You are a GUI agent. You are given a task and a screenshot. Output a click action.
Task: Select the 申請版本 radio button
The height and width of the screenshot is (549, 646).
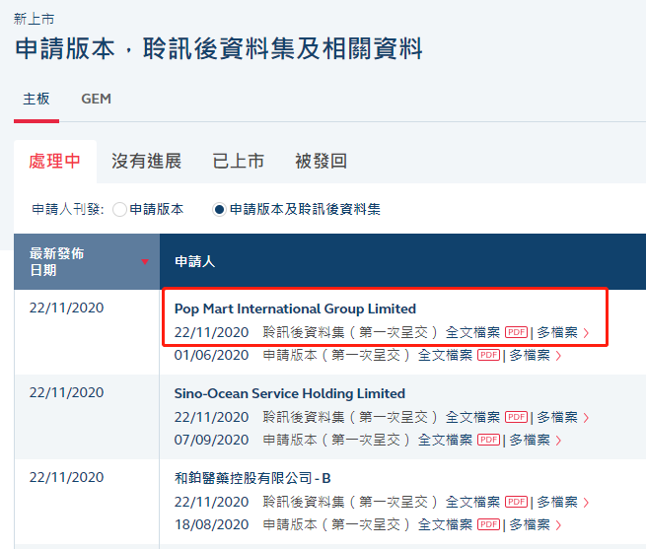(120, 210)
